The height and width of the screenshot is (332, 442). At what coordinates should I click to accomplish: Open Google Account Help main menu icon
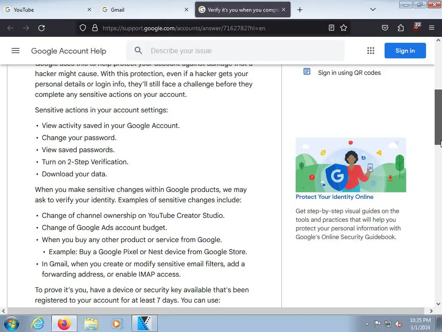[16, 51]
